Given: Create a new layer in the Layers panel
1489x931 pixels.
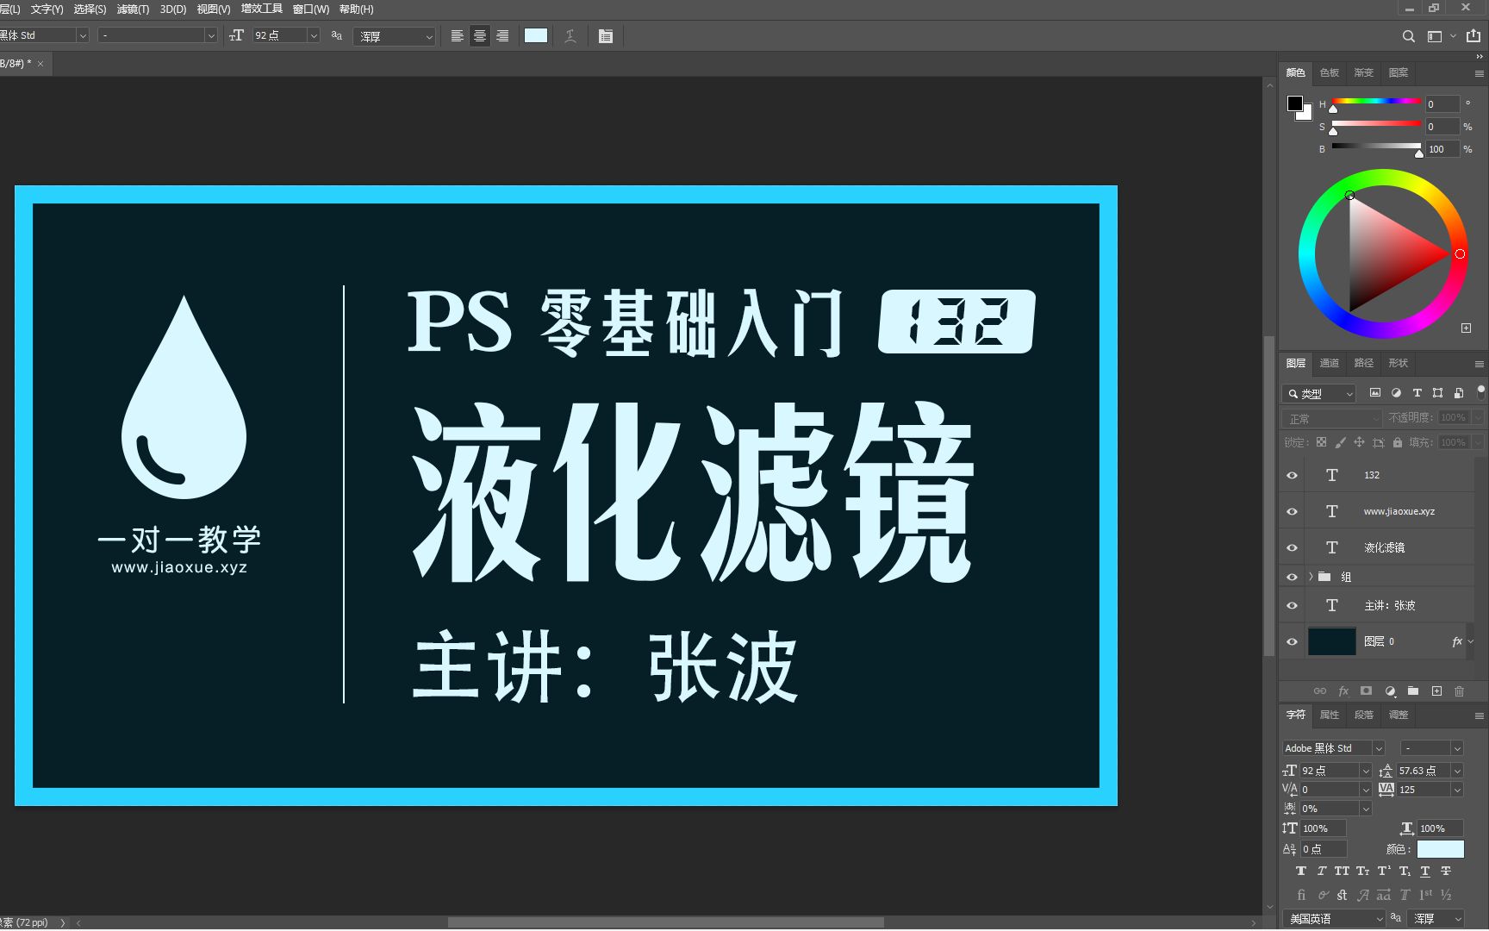Looking at the screenshot, I should (x=1436, y=690).
